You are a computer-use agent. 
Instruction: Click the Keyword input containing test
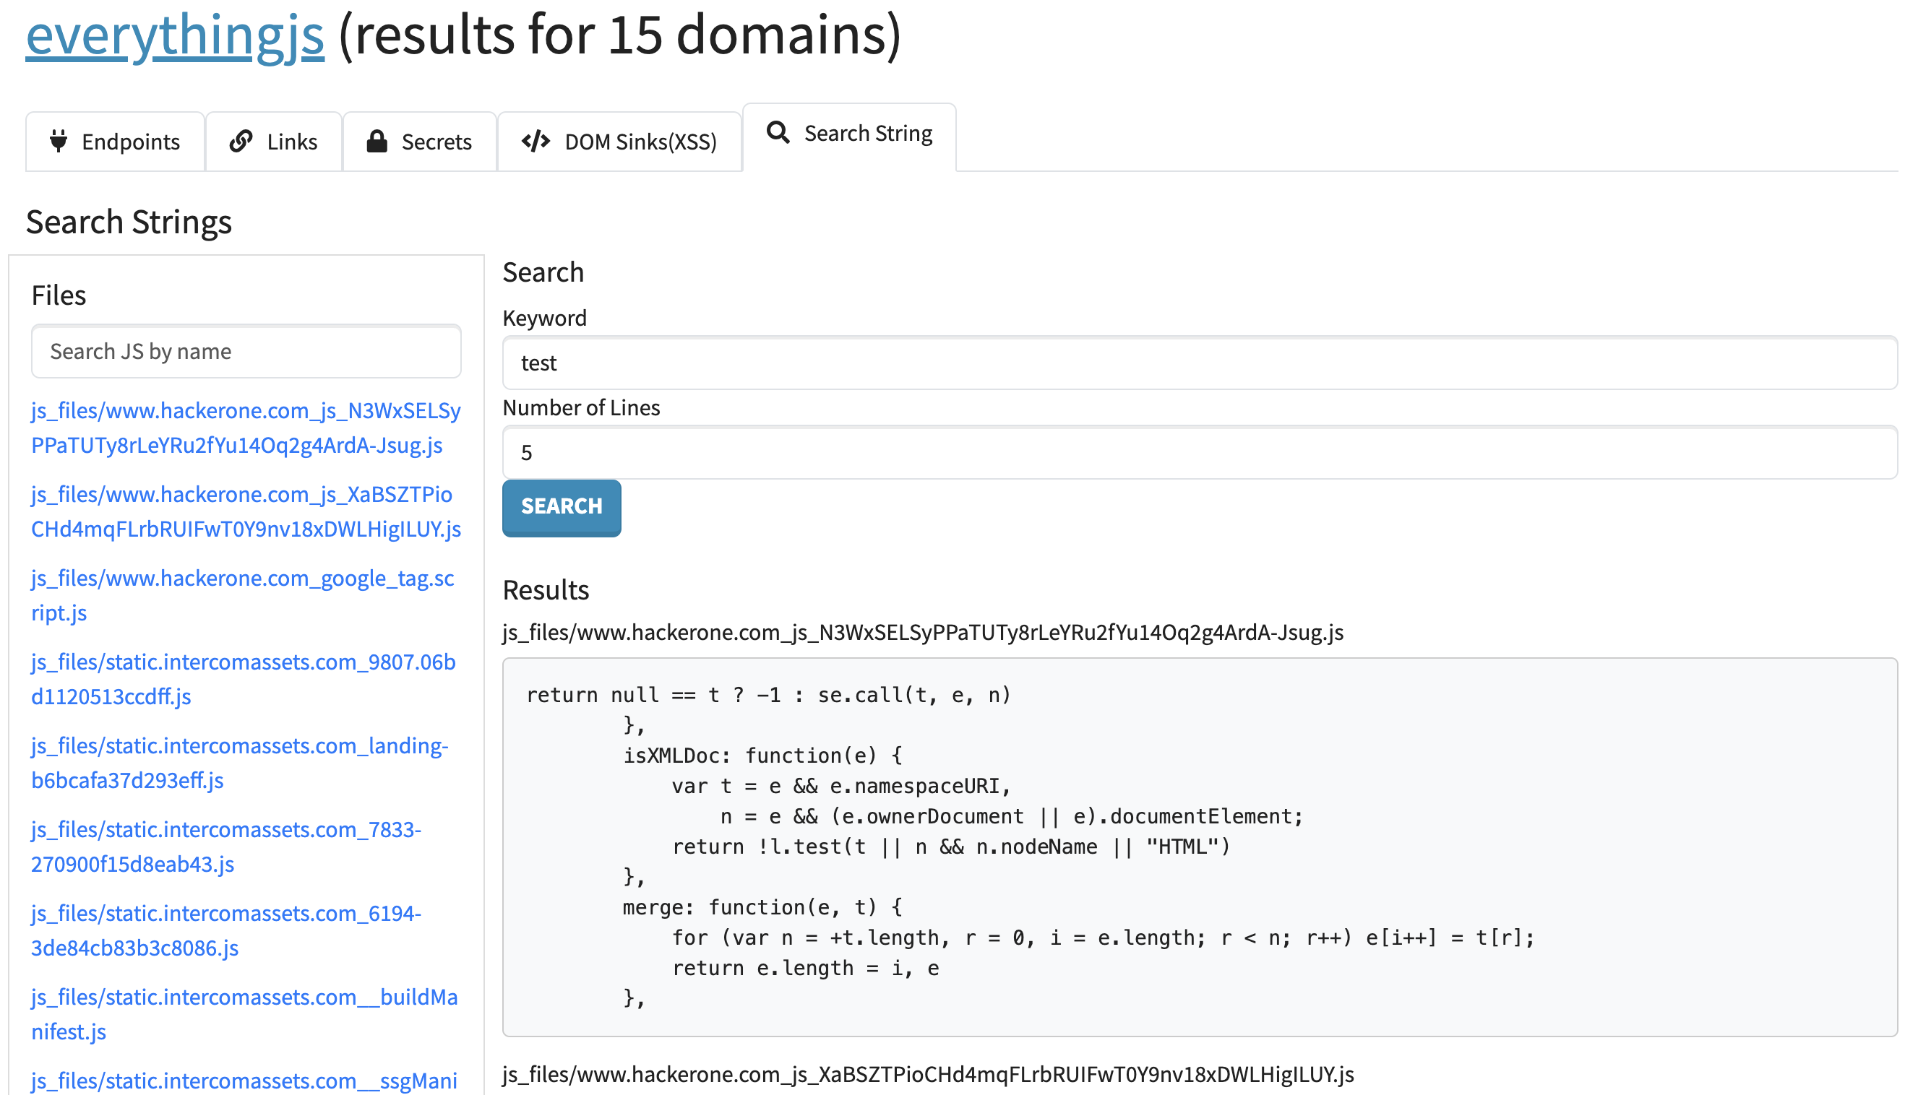coord(1200,363)
